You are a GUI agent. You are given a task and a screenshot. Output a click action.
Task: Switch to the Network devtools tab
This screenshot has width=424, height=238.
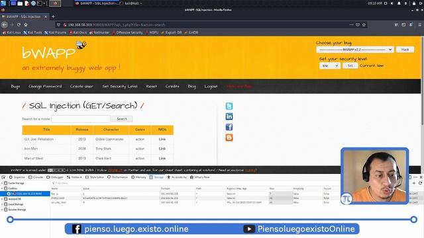coord(74,177)
